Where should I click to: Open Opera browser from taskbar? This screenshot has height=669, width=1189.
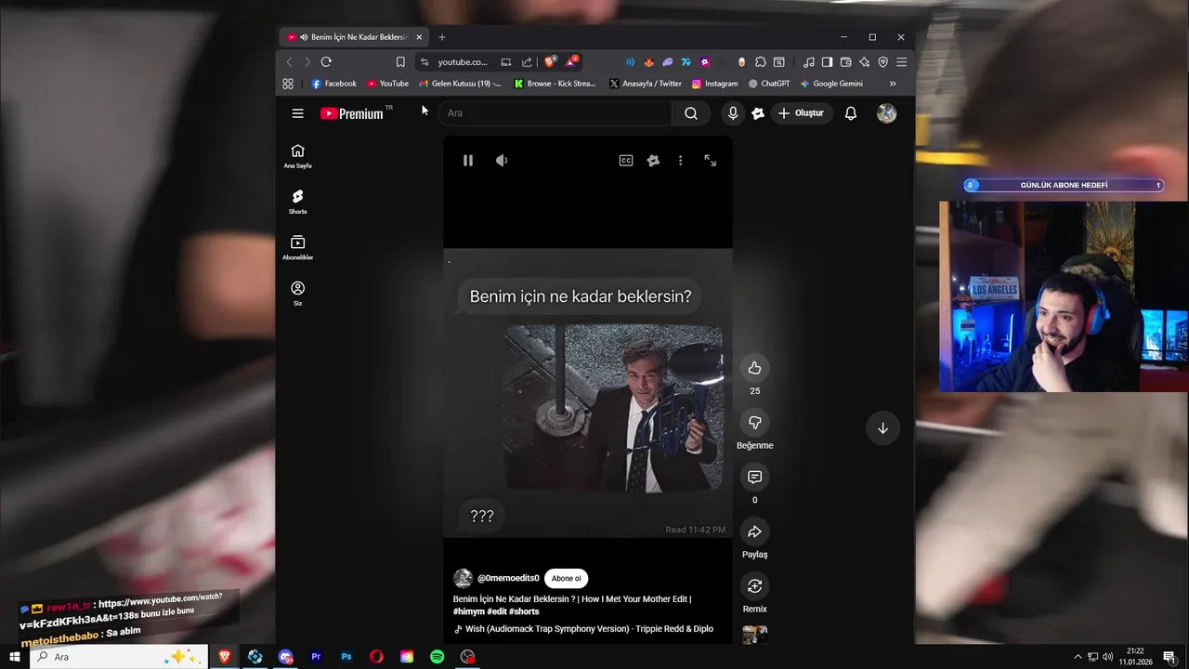point(376,657)
